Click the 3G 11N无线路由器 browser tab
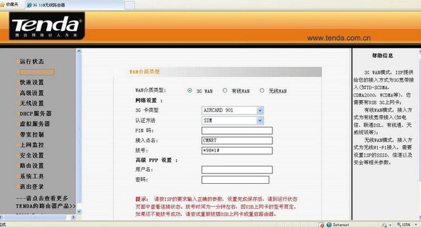421x228 pixels. [75, 5]
